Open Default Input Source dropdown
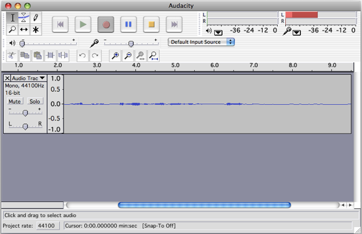Image resolution: width=362 pixels, height=234 pixels. click(201, 42)
